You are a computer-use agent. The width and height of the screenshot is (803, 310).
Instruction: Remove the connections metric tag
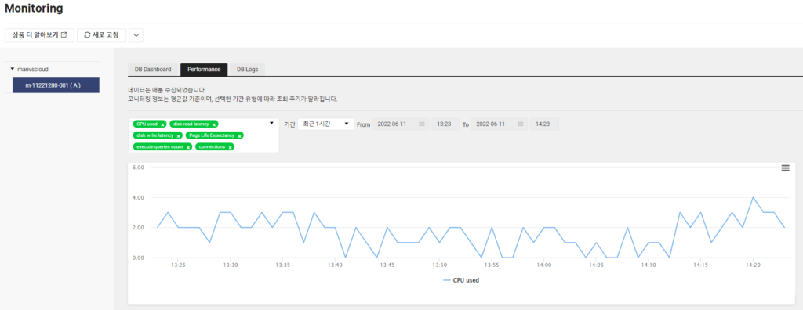pos(231,147)
